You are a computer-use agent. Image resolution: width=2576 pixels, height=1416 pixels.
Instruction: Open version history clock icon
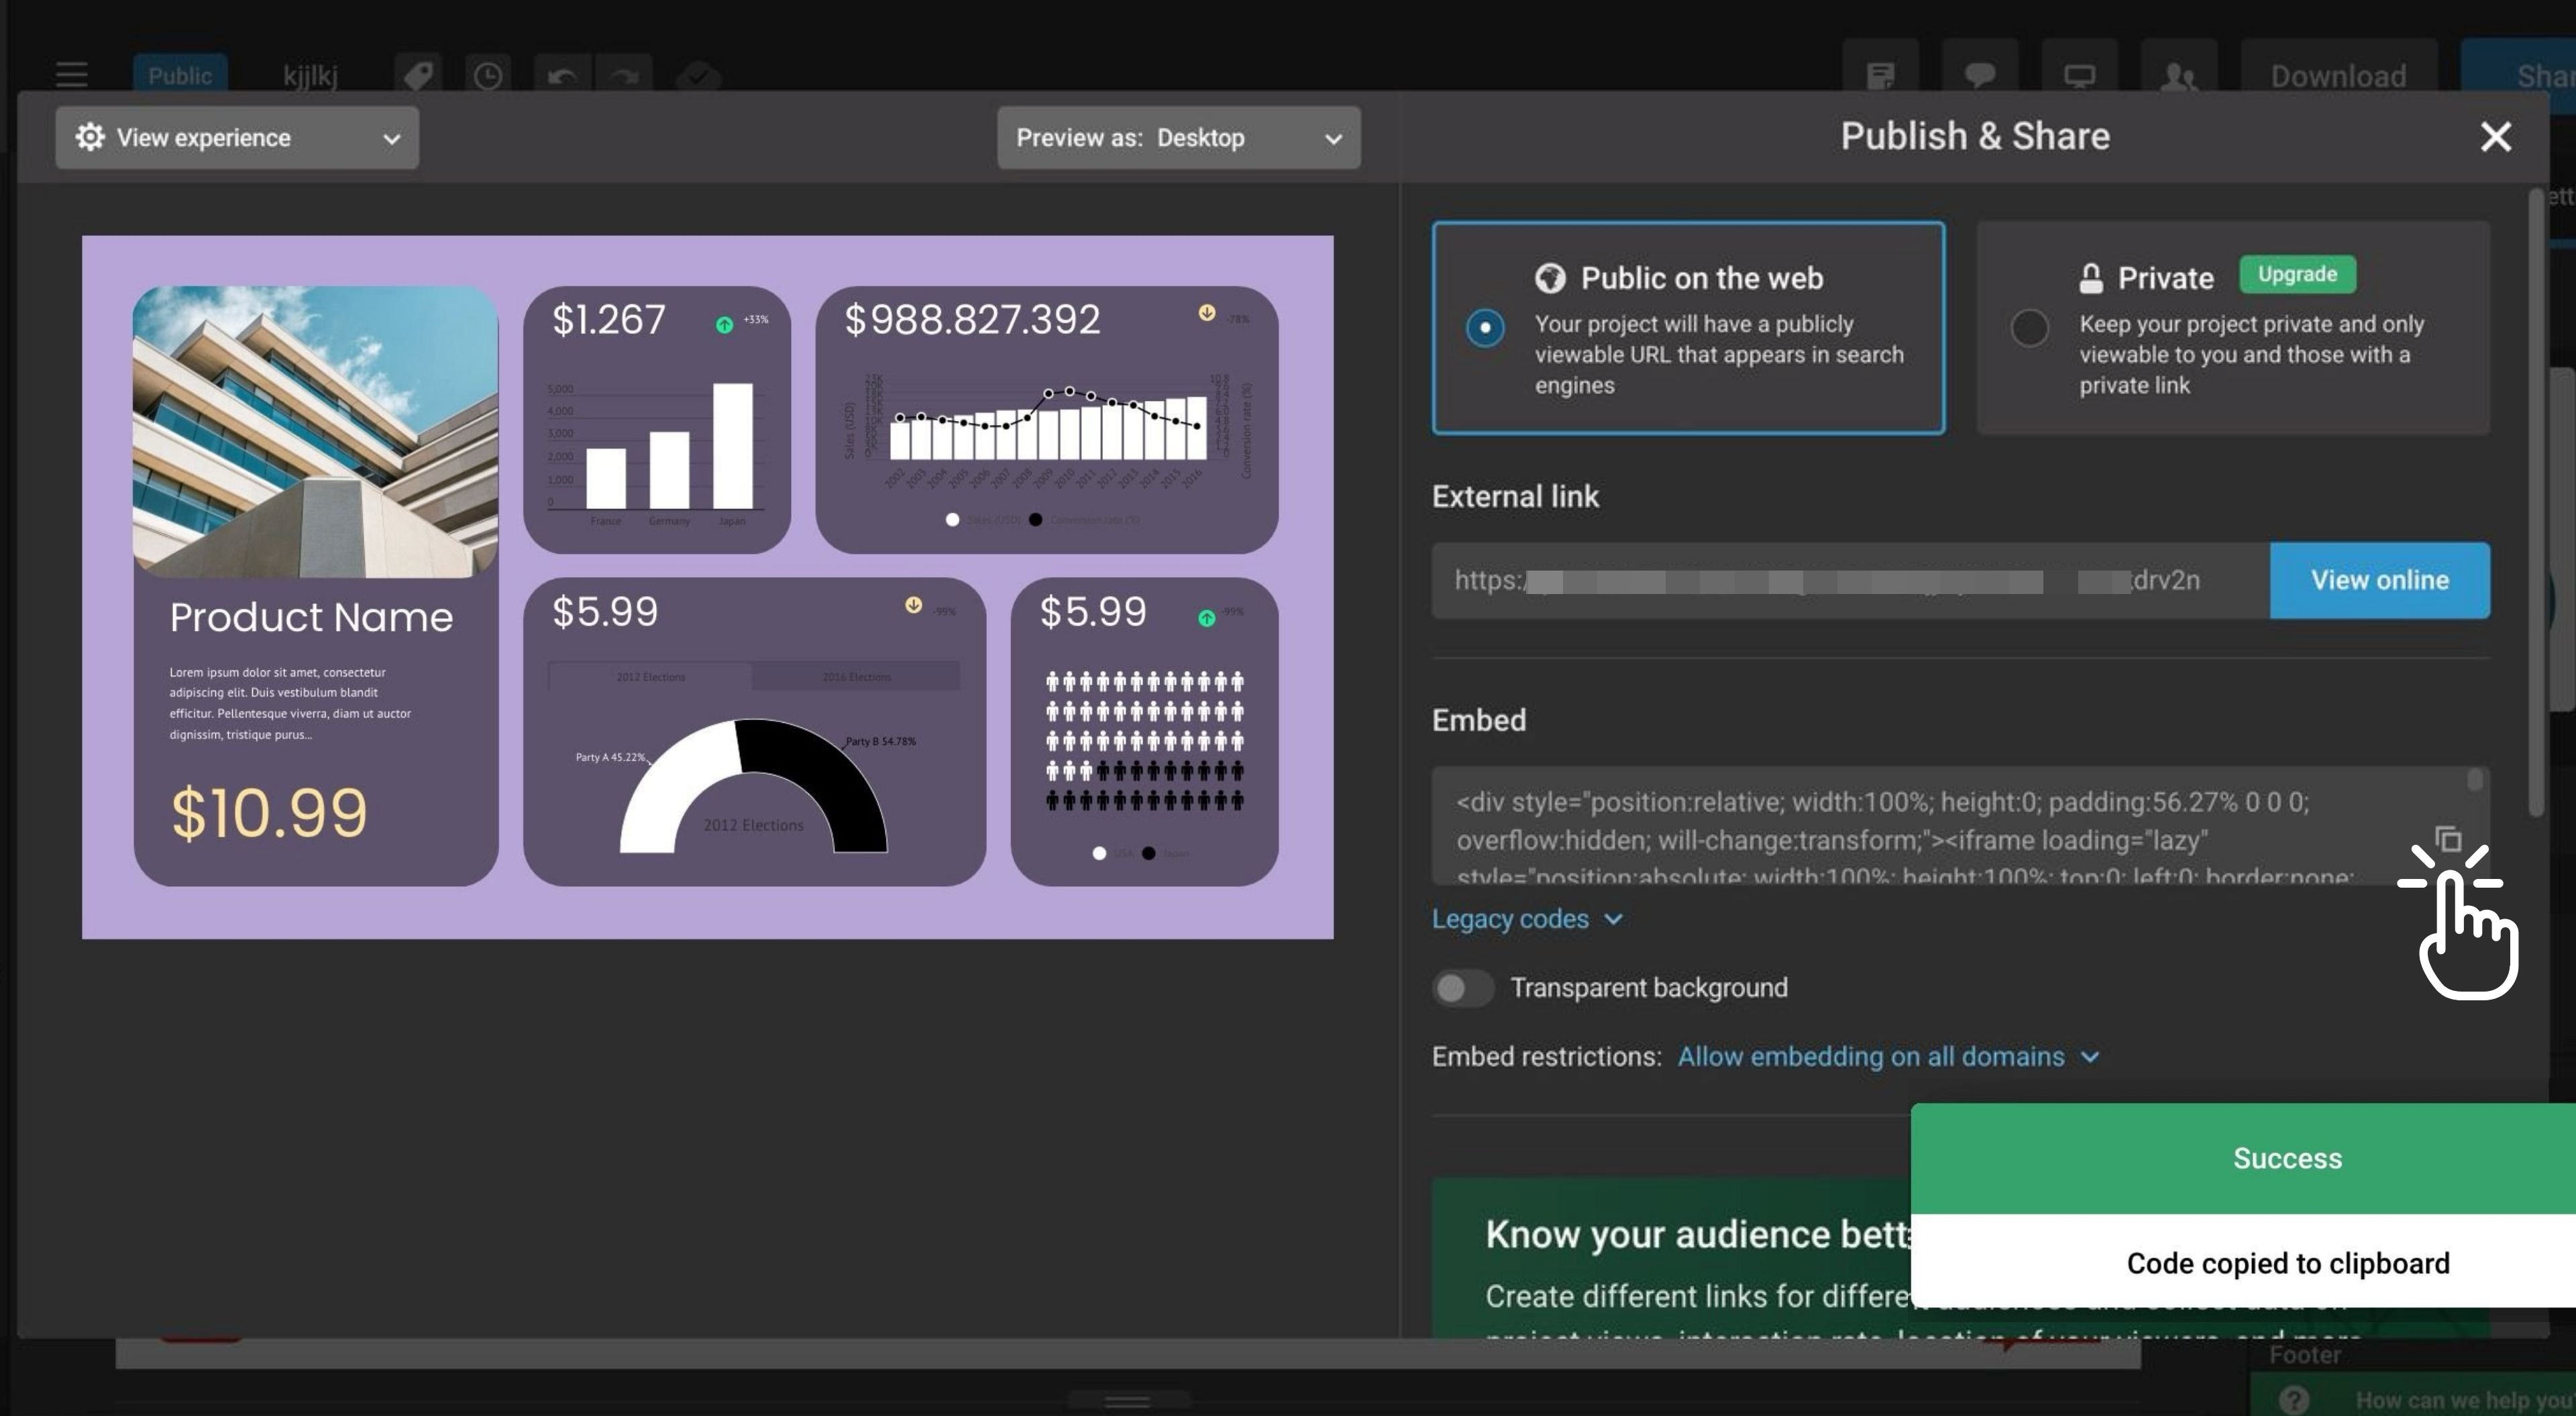488,76
